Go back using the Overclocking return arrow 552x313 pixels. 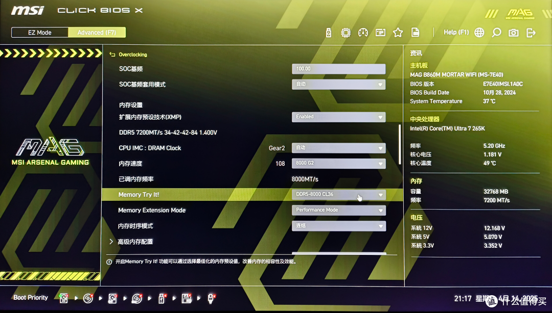point(112,55)
